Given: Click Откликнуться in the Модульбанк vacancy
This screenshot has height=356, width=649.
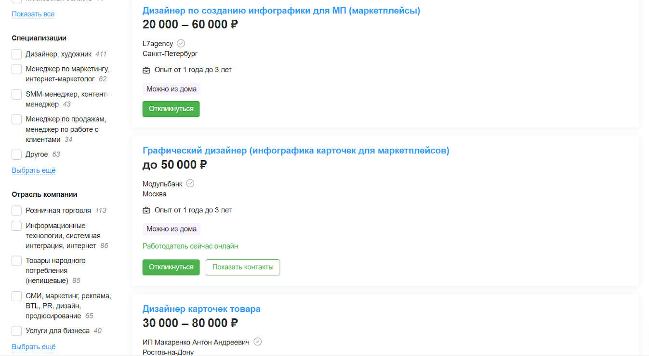Looking at the screenshot, I should (x=171, y=267).
